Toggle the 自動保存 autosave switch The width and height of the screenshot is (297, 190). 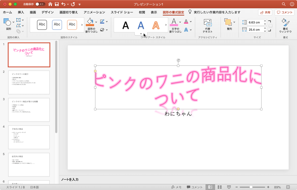click(40, 4)
